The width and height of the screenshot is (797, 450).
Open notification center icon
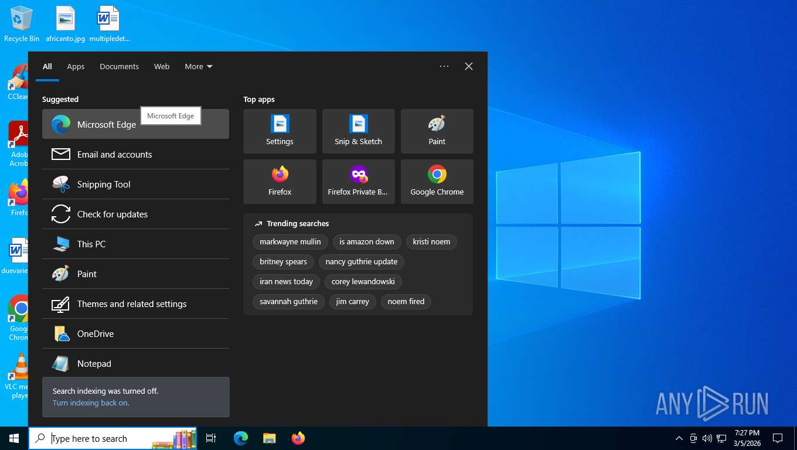pos(778,438)
